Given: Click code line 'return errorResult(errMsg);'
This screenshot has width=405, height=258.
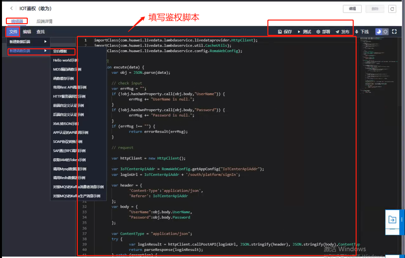Looking at the screenshot, I should (158, 131).
